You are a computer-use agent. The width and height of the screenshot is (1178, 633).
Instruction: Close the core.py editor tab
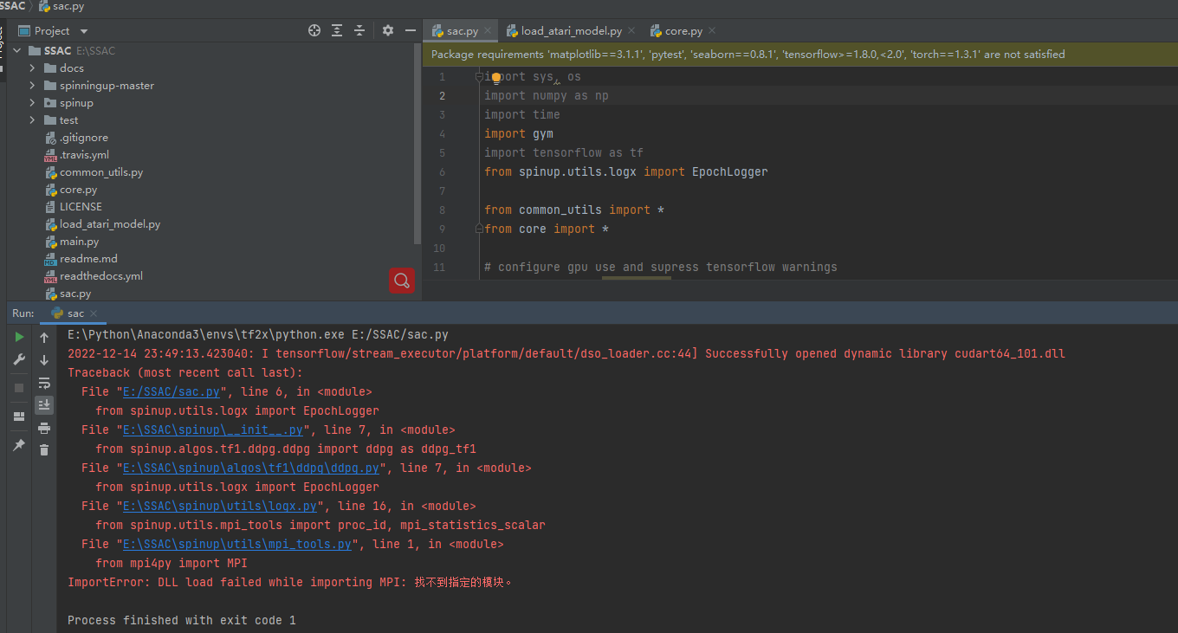712,31
